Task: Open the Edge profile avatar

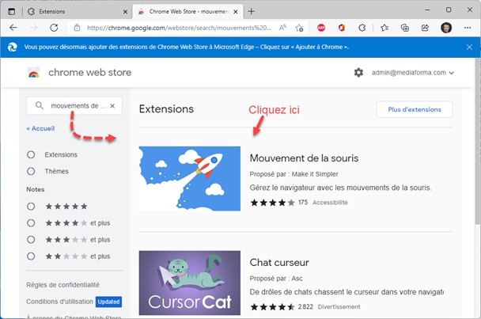Action: tap(446, 27)
